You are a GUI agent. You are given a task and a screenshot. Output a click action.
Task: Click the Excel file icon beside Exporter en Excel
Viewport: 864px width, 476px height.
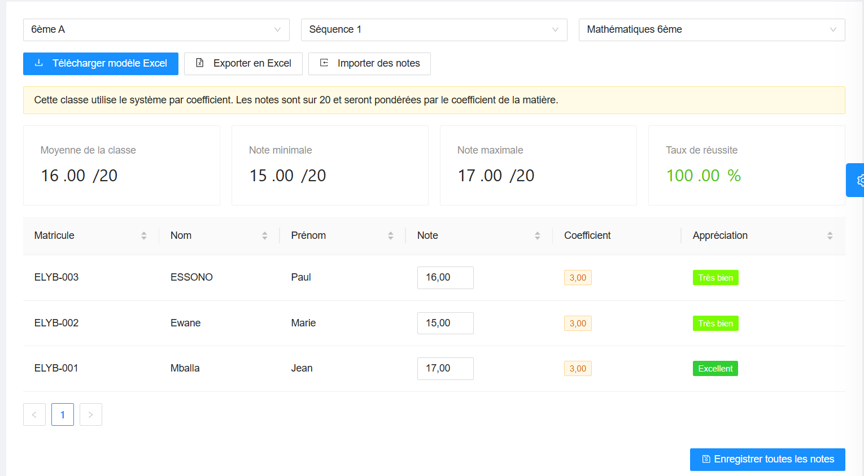(x=200, y=63)
